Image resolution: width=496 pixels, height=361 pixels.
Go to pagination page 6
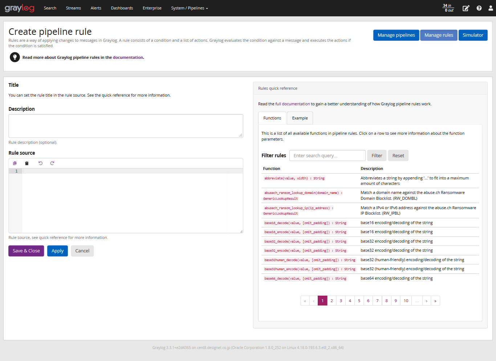[x=368, y=301]
